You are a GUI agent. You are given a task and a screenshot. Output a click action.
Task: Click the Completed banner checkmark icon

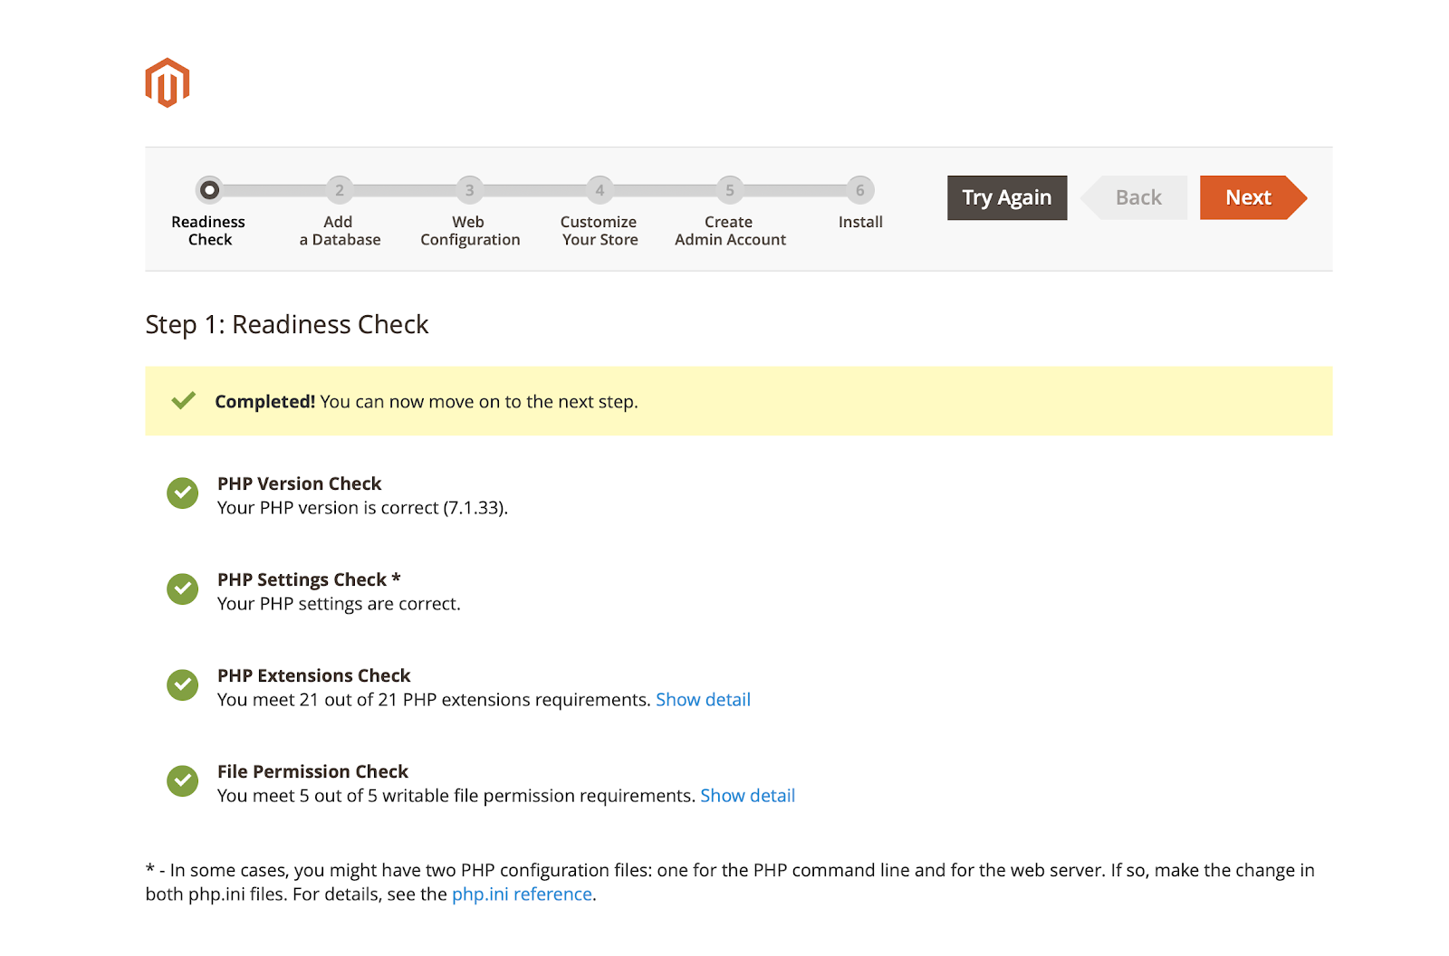tap(184, 400)
